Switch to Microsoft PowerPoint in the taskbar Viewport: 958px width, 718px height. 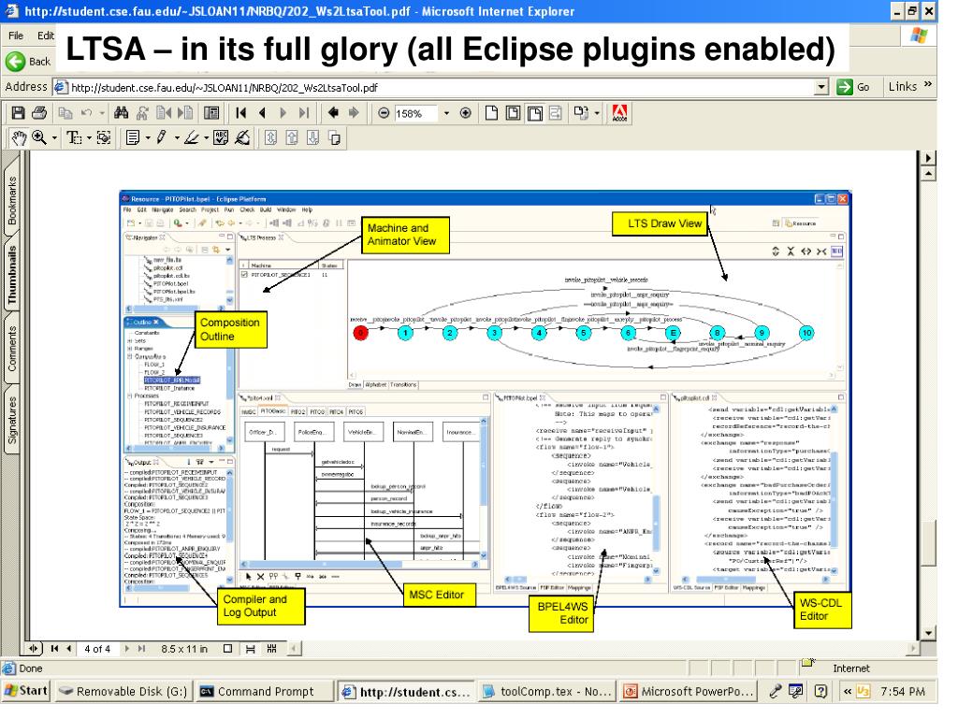(689, 691)
